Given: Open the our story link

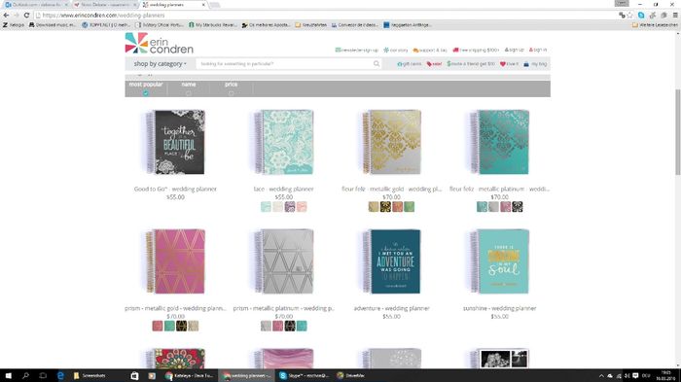Looking at the screenshot, I should [x=395, y=50].
